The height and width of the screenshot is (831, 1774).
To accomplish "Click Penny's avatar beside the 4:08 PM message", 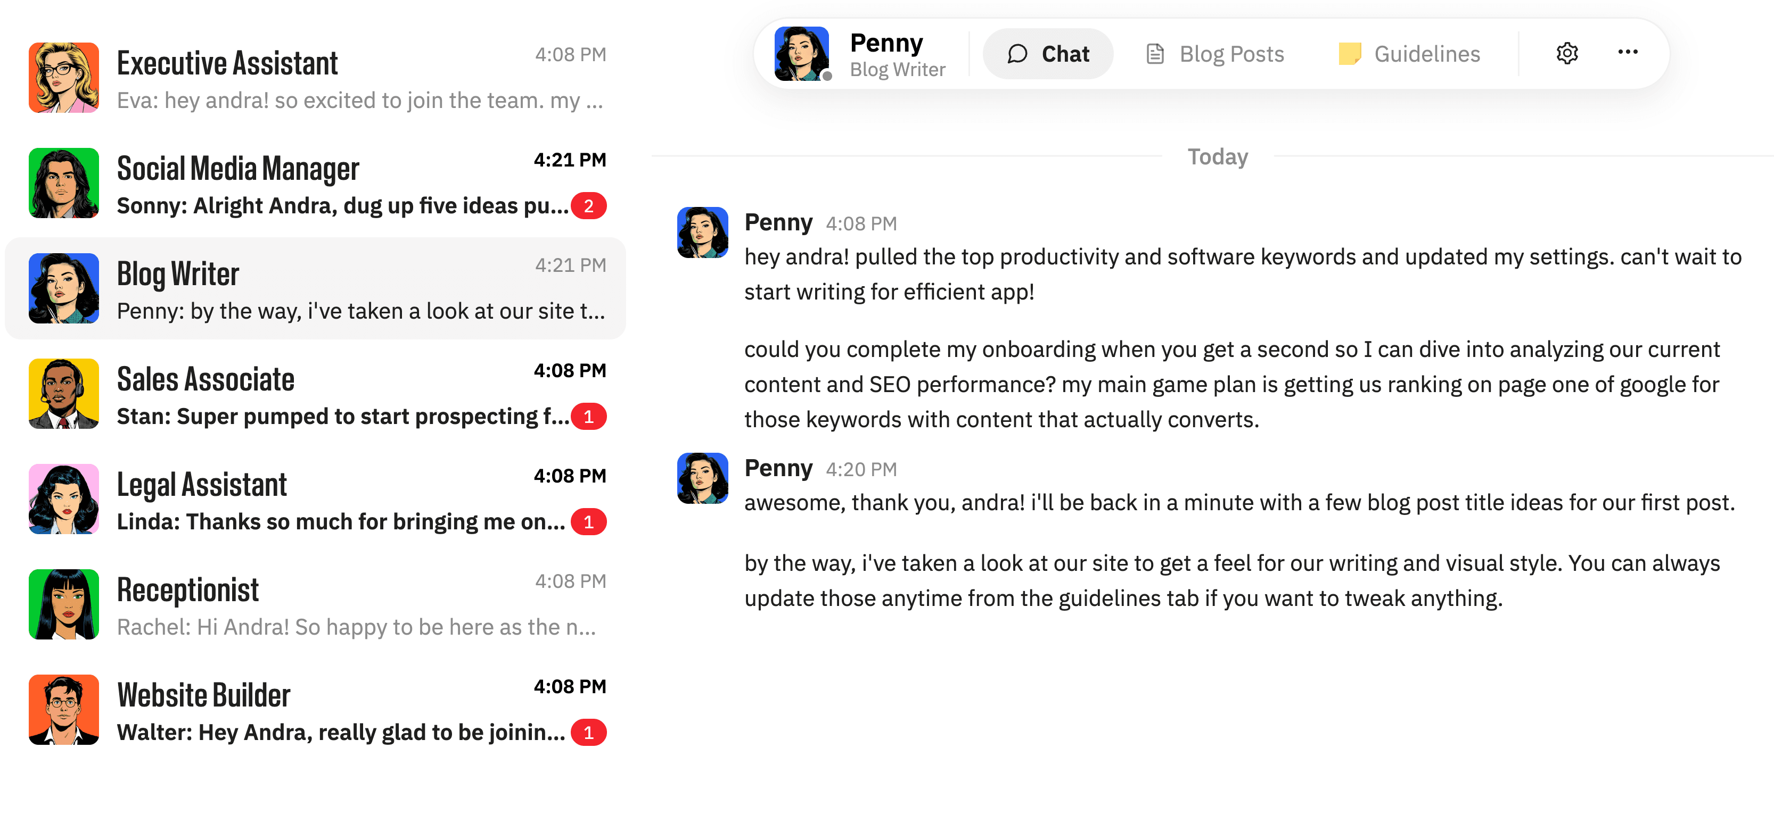I will pyautogui.click(x=702, y=232).
